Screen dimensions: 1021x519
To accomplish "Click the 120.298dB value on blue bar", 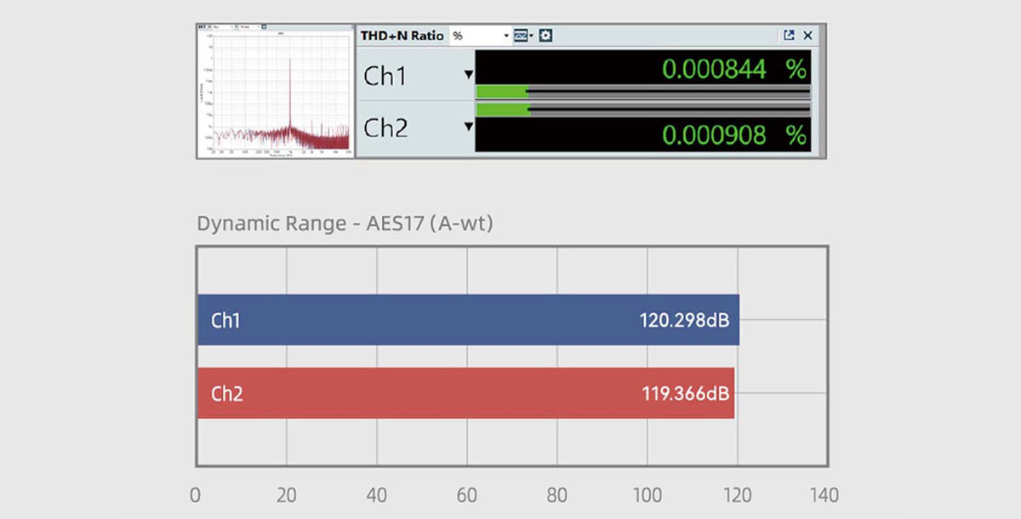I will [x=684, y=321].
